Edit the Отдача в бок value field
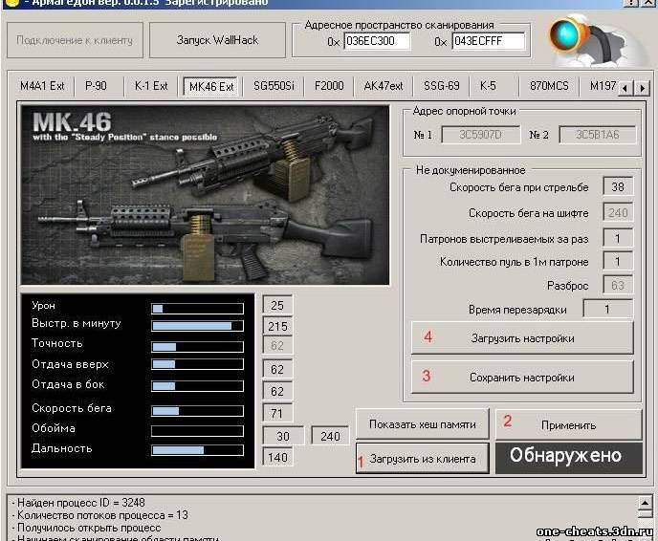 [277, 391]
